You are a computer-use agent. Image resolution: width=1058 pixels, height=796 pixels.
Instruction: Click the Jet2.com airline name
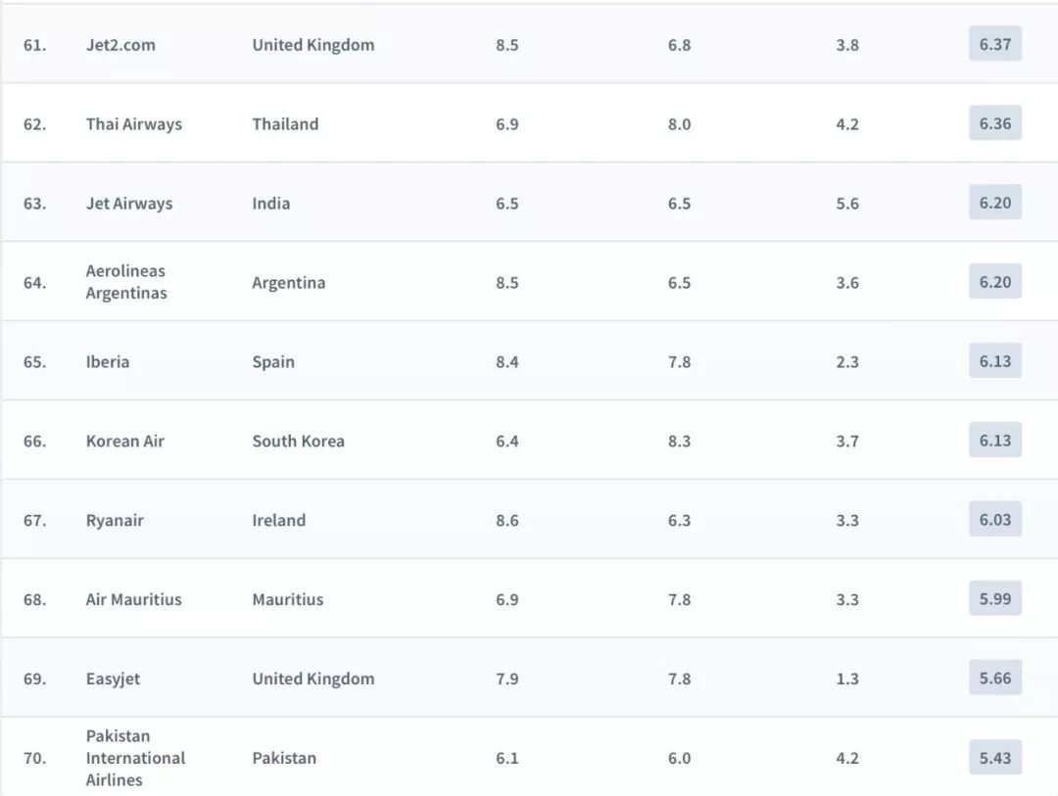120,45
